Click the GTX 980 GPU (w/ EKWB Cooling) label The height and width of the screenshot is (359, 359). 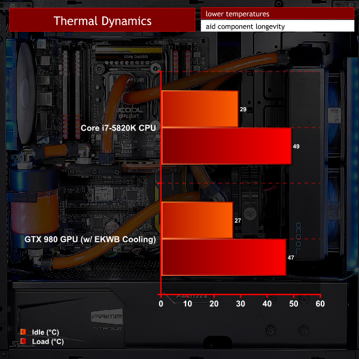(90, 239)
